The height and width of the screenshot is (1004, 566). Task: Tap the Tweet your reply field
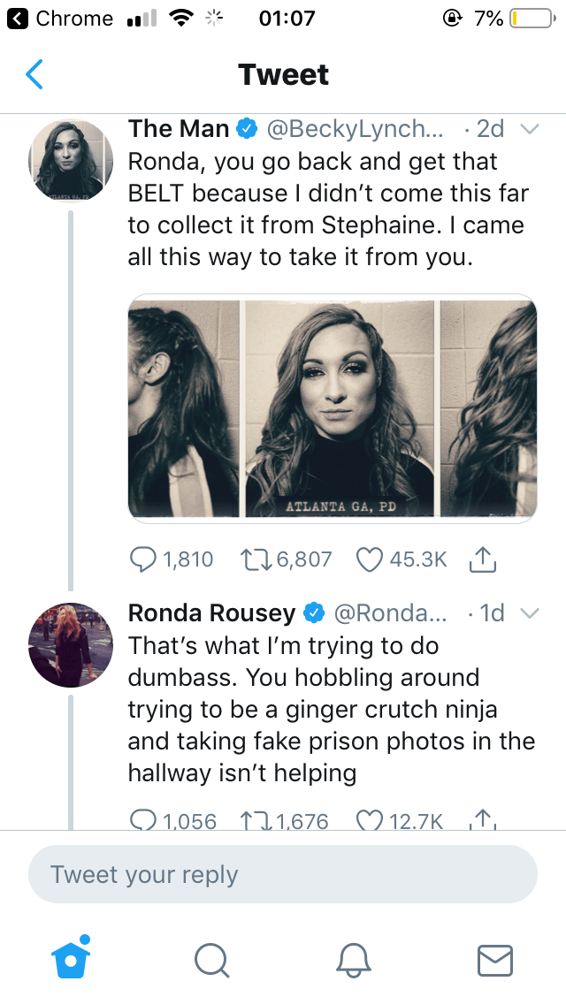click(283, 874)
